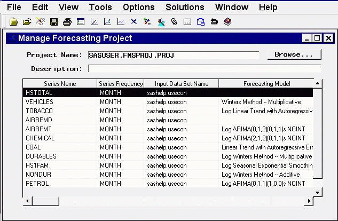Click the Save floppy disk icon

[x=54, y=22]
